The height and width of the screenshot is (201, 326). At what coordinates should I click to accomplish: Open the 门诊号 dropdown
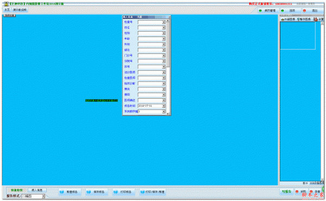(164, 56)
